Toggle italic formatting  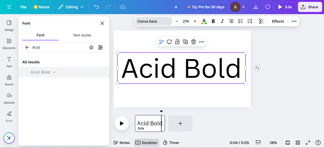point(222,21)
